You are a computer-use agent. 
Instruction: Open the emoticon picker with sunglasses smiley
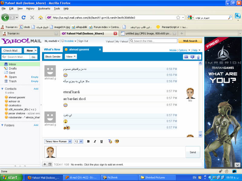[x=117, y=141]
